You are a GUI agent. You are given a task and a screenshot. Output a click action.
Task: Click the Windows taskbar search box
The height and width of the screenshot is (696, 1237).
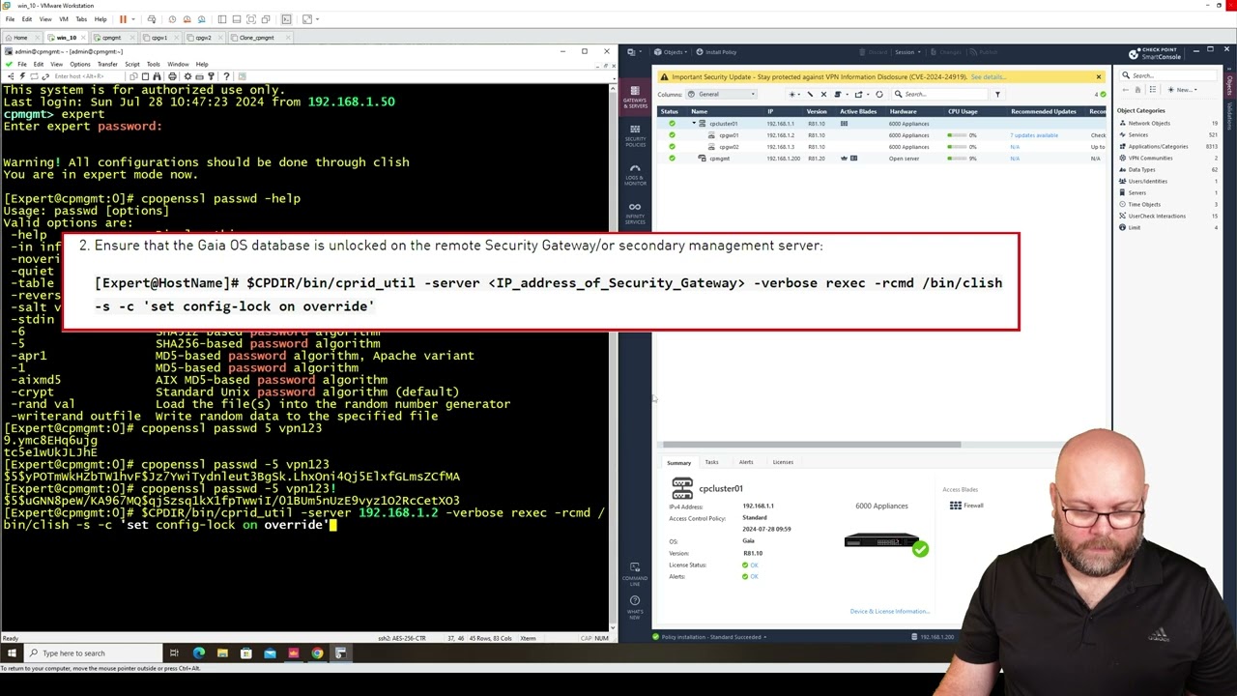point(94,653)
